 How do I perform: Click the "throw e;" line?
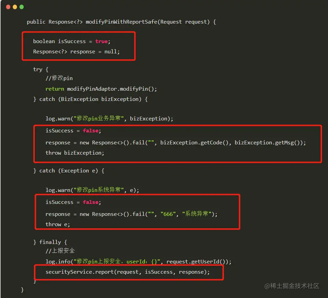point(58,224)
